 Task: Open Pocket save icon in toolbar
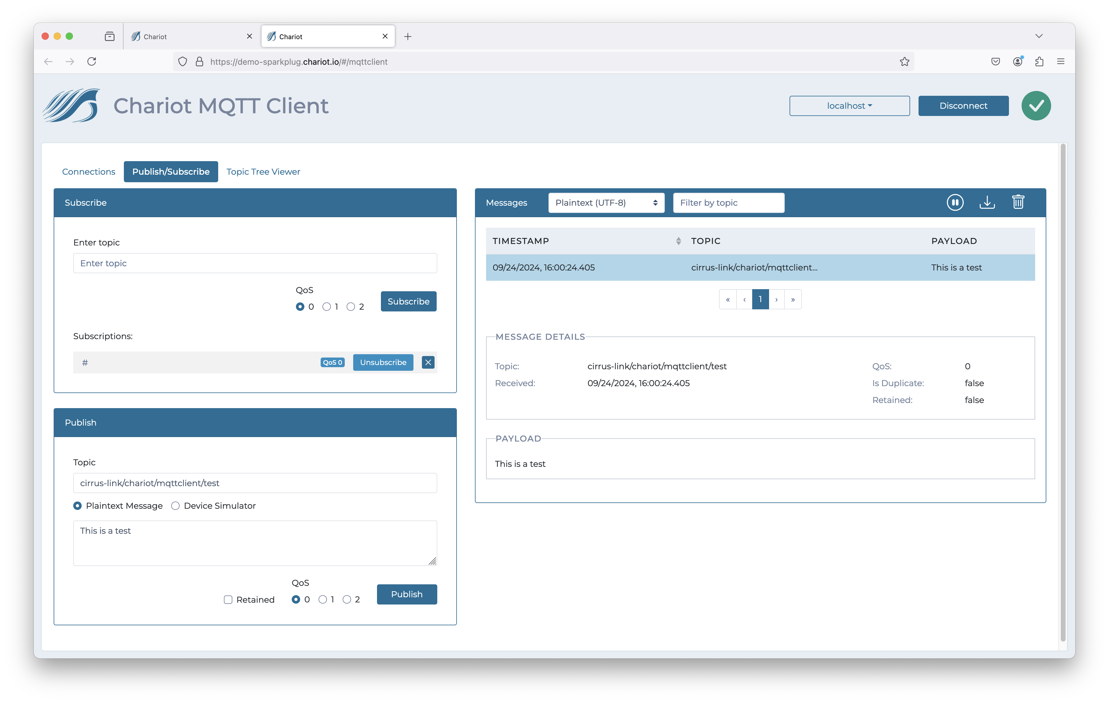click(995, 62)
